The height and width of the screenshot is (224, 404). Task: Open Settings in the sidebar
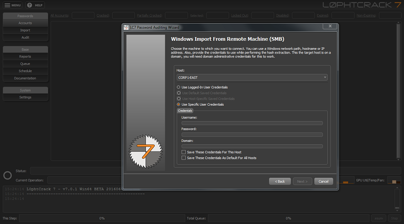click(25, 97)
